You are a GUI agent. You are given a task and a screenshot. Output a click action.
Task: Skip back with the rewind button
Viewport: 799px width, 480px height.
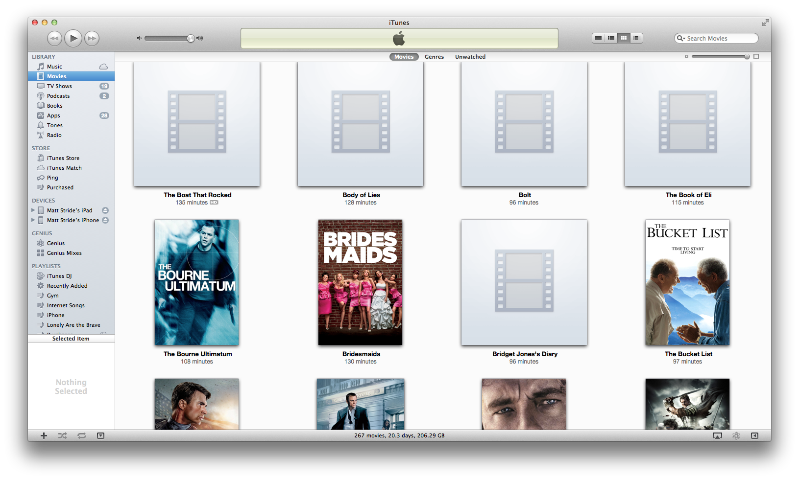pos(54,38)
